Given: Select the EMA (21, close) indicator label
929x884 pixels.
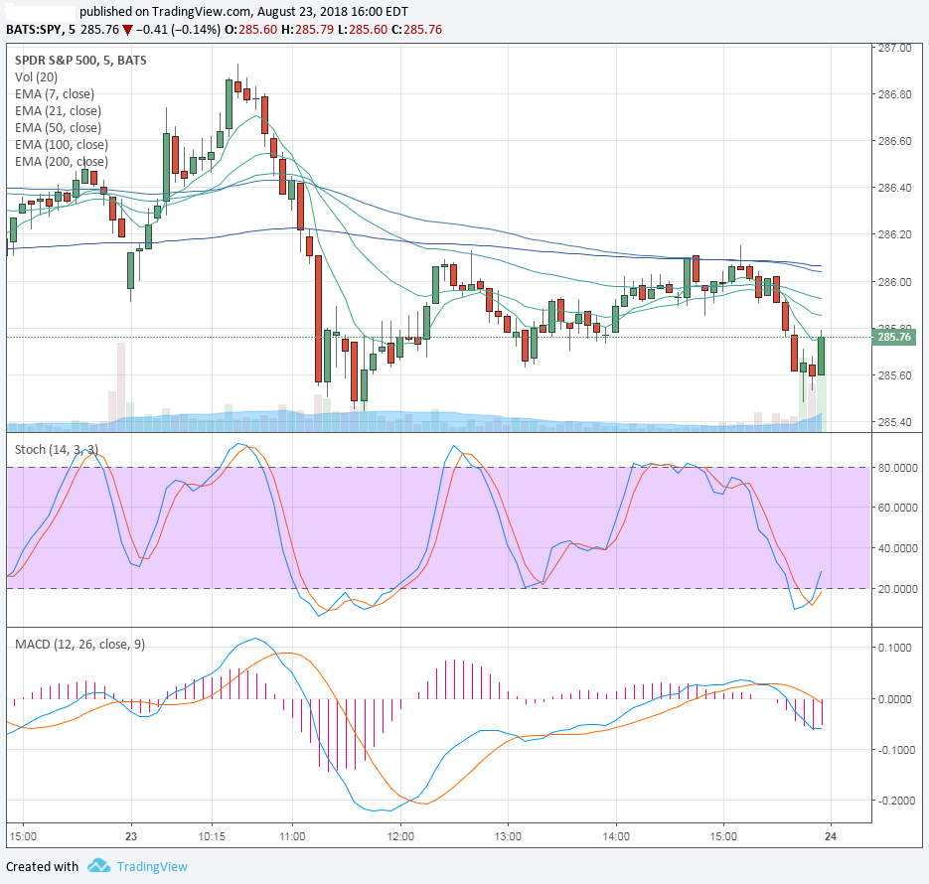Looking at the screenshot, I should point(58,110).
